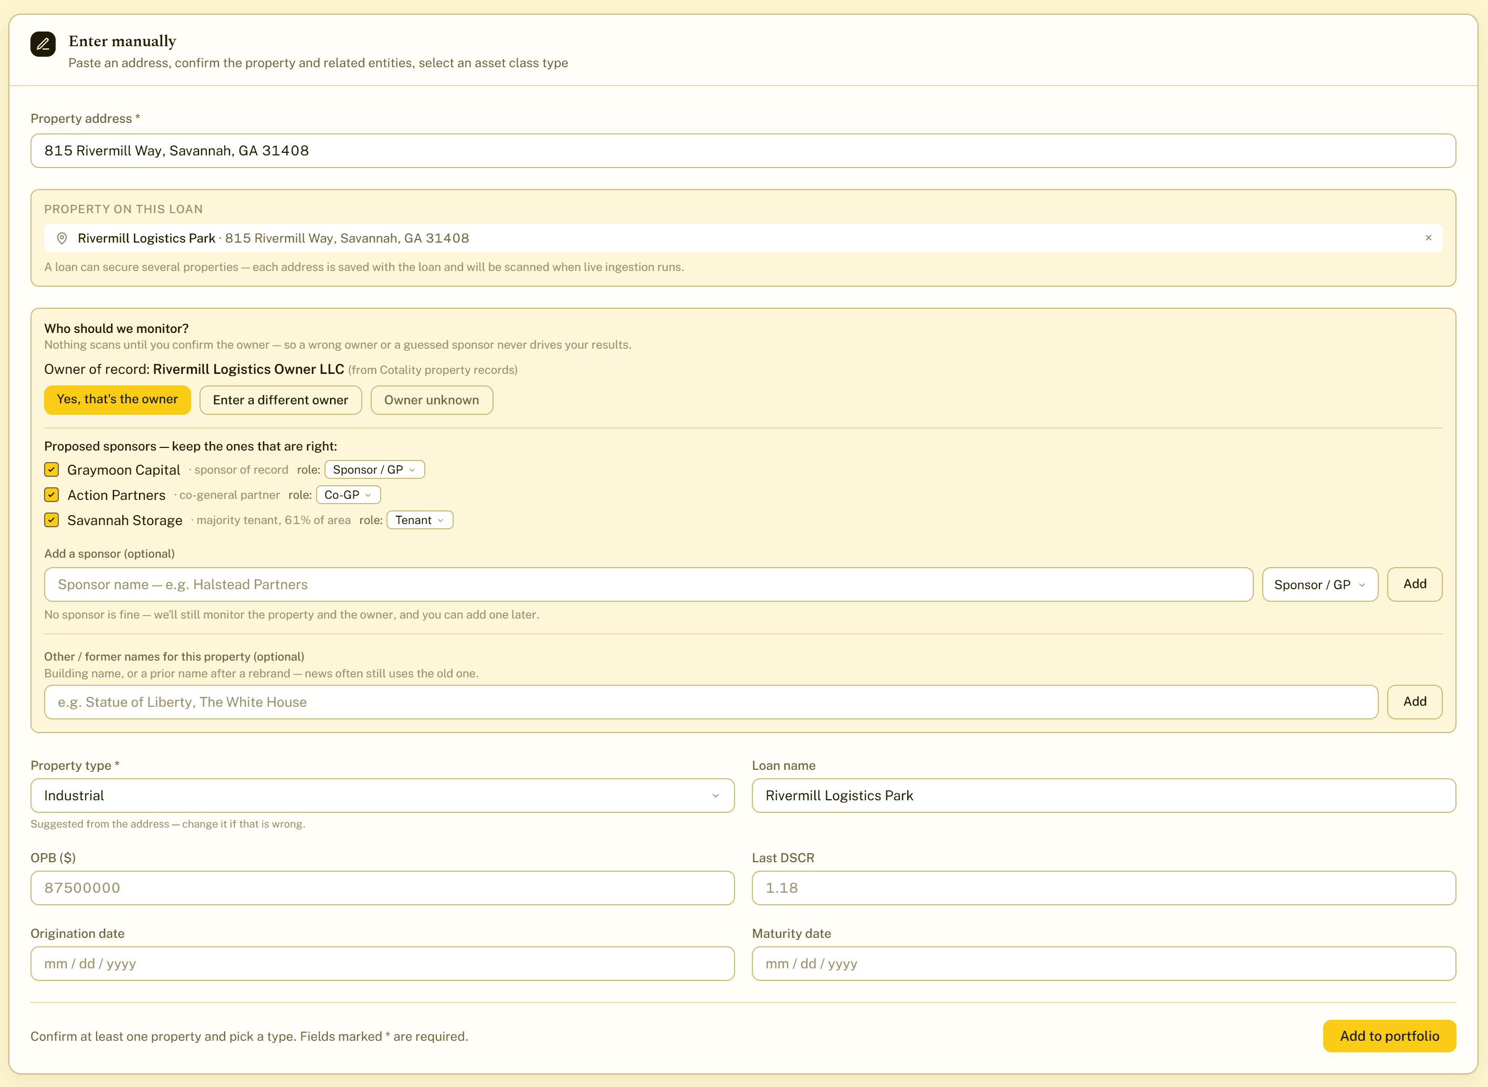Choose Enter a different owner

point(280,400)
